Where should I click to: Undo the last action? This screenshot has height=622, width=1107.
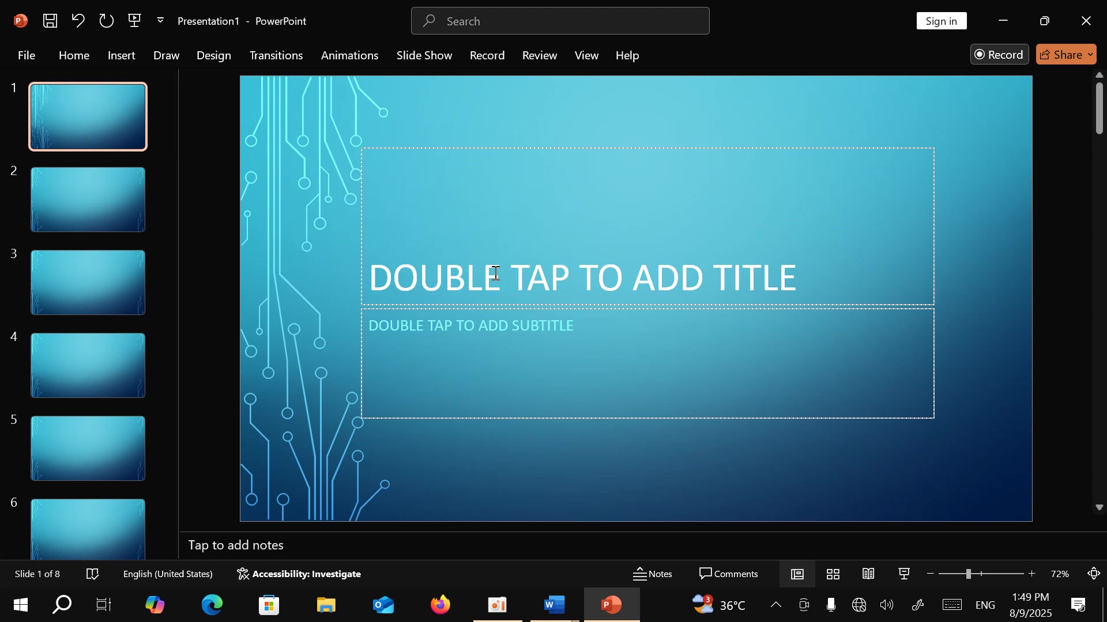coord(78,21)
